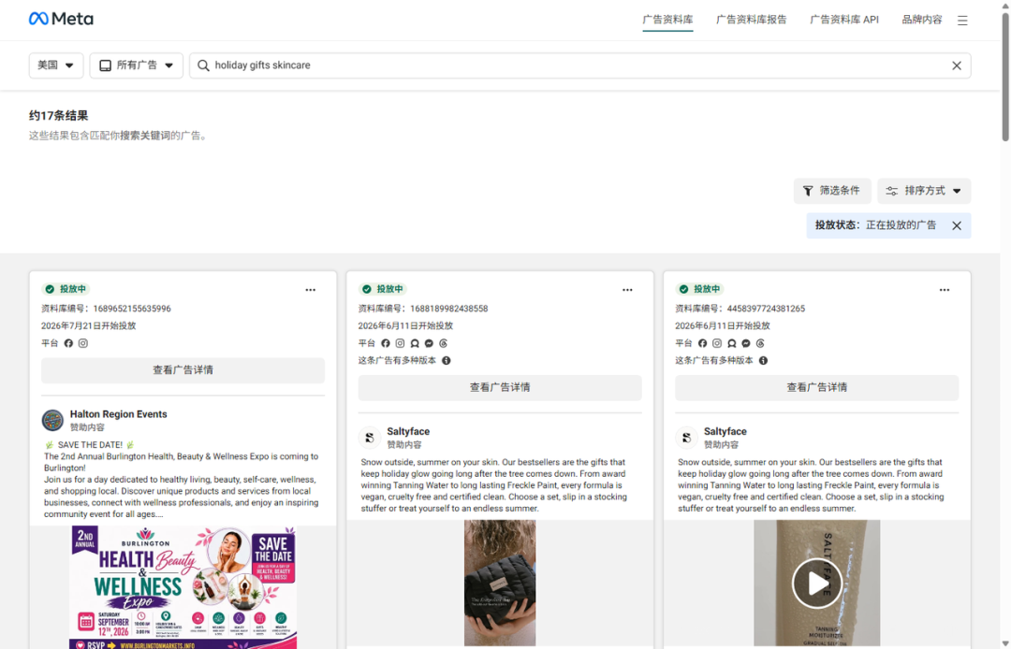Click the 筛选条件 filter button
The height and width of the screenshot is (649, 1011).
tap(832, 191)
